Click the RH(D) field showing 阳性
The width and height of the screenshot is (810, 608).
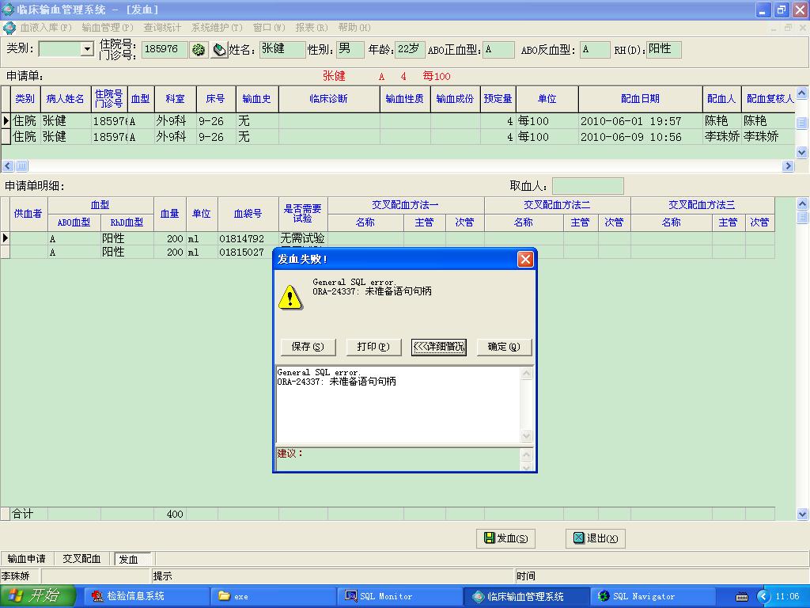coord(664,49)
